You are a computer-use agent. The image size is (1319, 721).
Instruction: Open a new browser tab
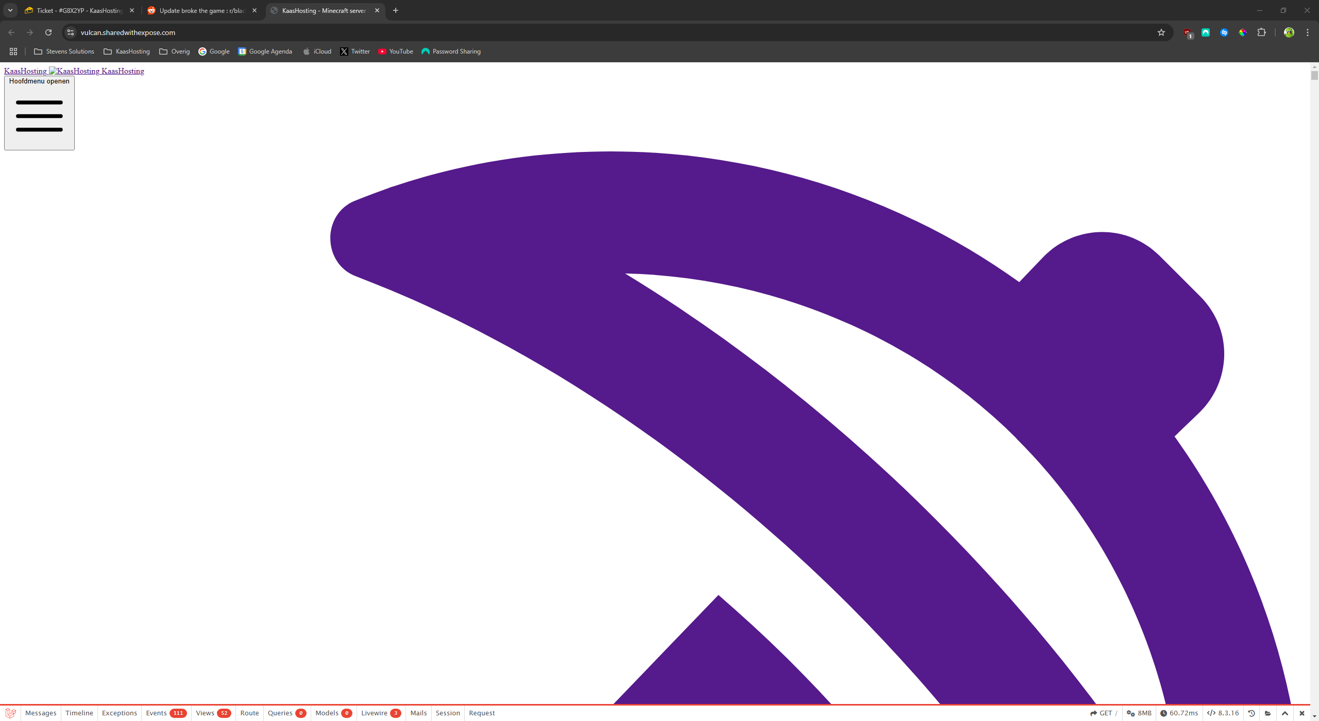396,10
